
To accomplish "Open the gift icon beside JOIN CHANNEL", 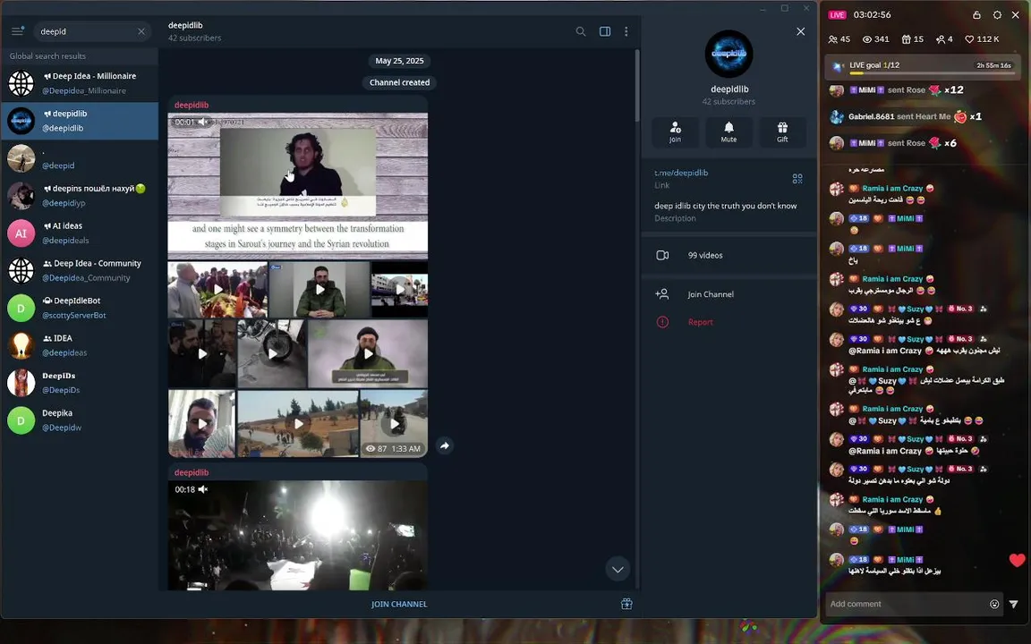I will click(626, 604).
